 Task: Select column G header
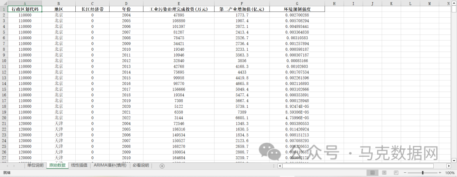pos(297,3)
